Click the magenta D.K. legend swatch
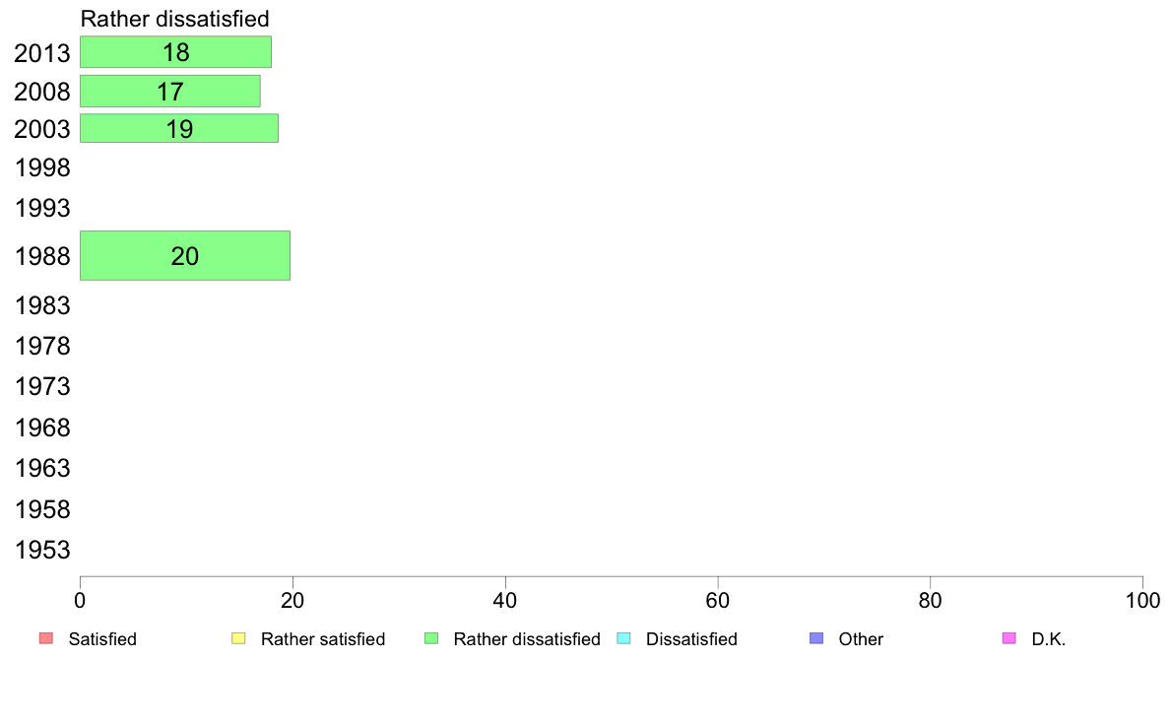The image size is (1170, 725). [x=1008, y=638]
